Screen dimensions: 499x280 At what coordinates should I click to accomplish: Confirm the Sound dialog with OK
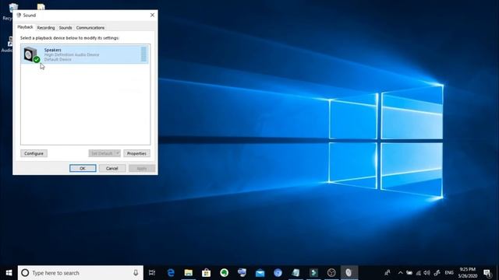(x=83, y=168)
